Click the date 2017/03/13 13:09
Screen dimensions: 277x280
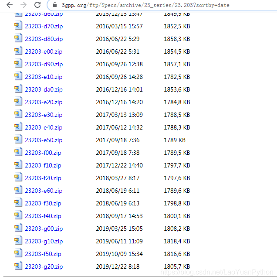tap(119, 115)
